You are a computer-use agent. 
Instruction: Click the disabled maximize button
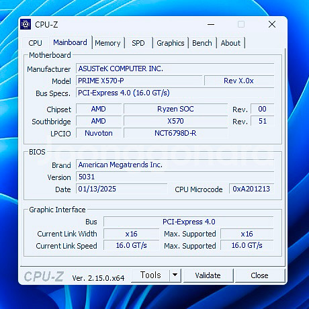tap(241, 24)
